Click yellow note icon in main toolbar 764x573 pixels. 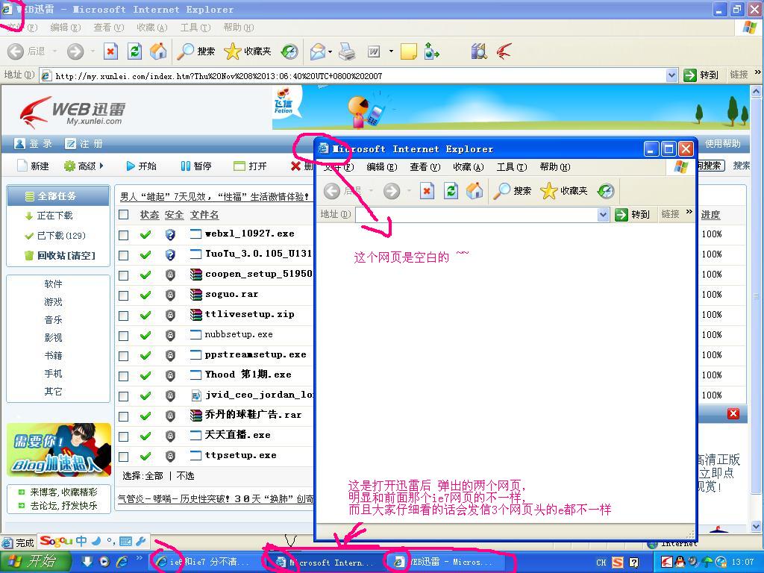click(x=408, y=51)
